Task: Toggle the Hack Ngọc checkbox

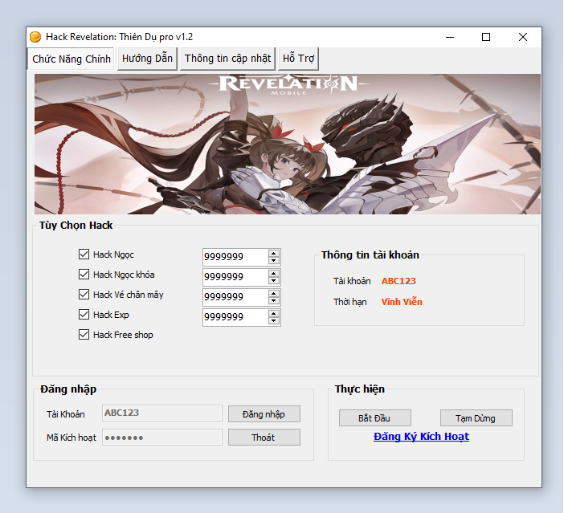Action: pyautogui.click(x=84, y=254)
